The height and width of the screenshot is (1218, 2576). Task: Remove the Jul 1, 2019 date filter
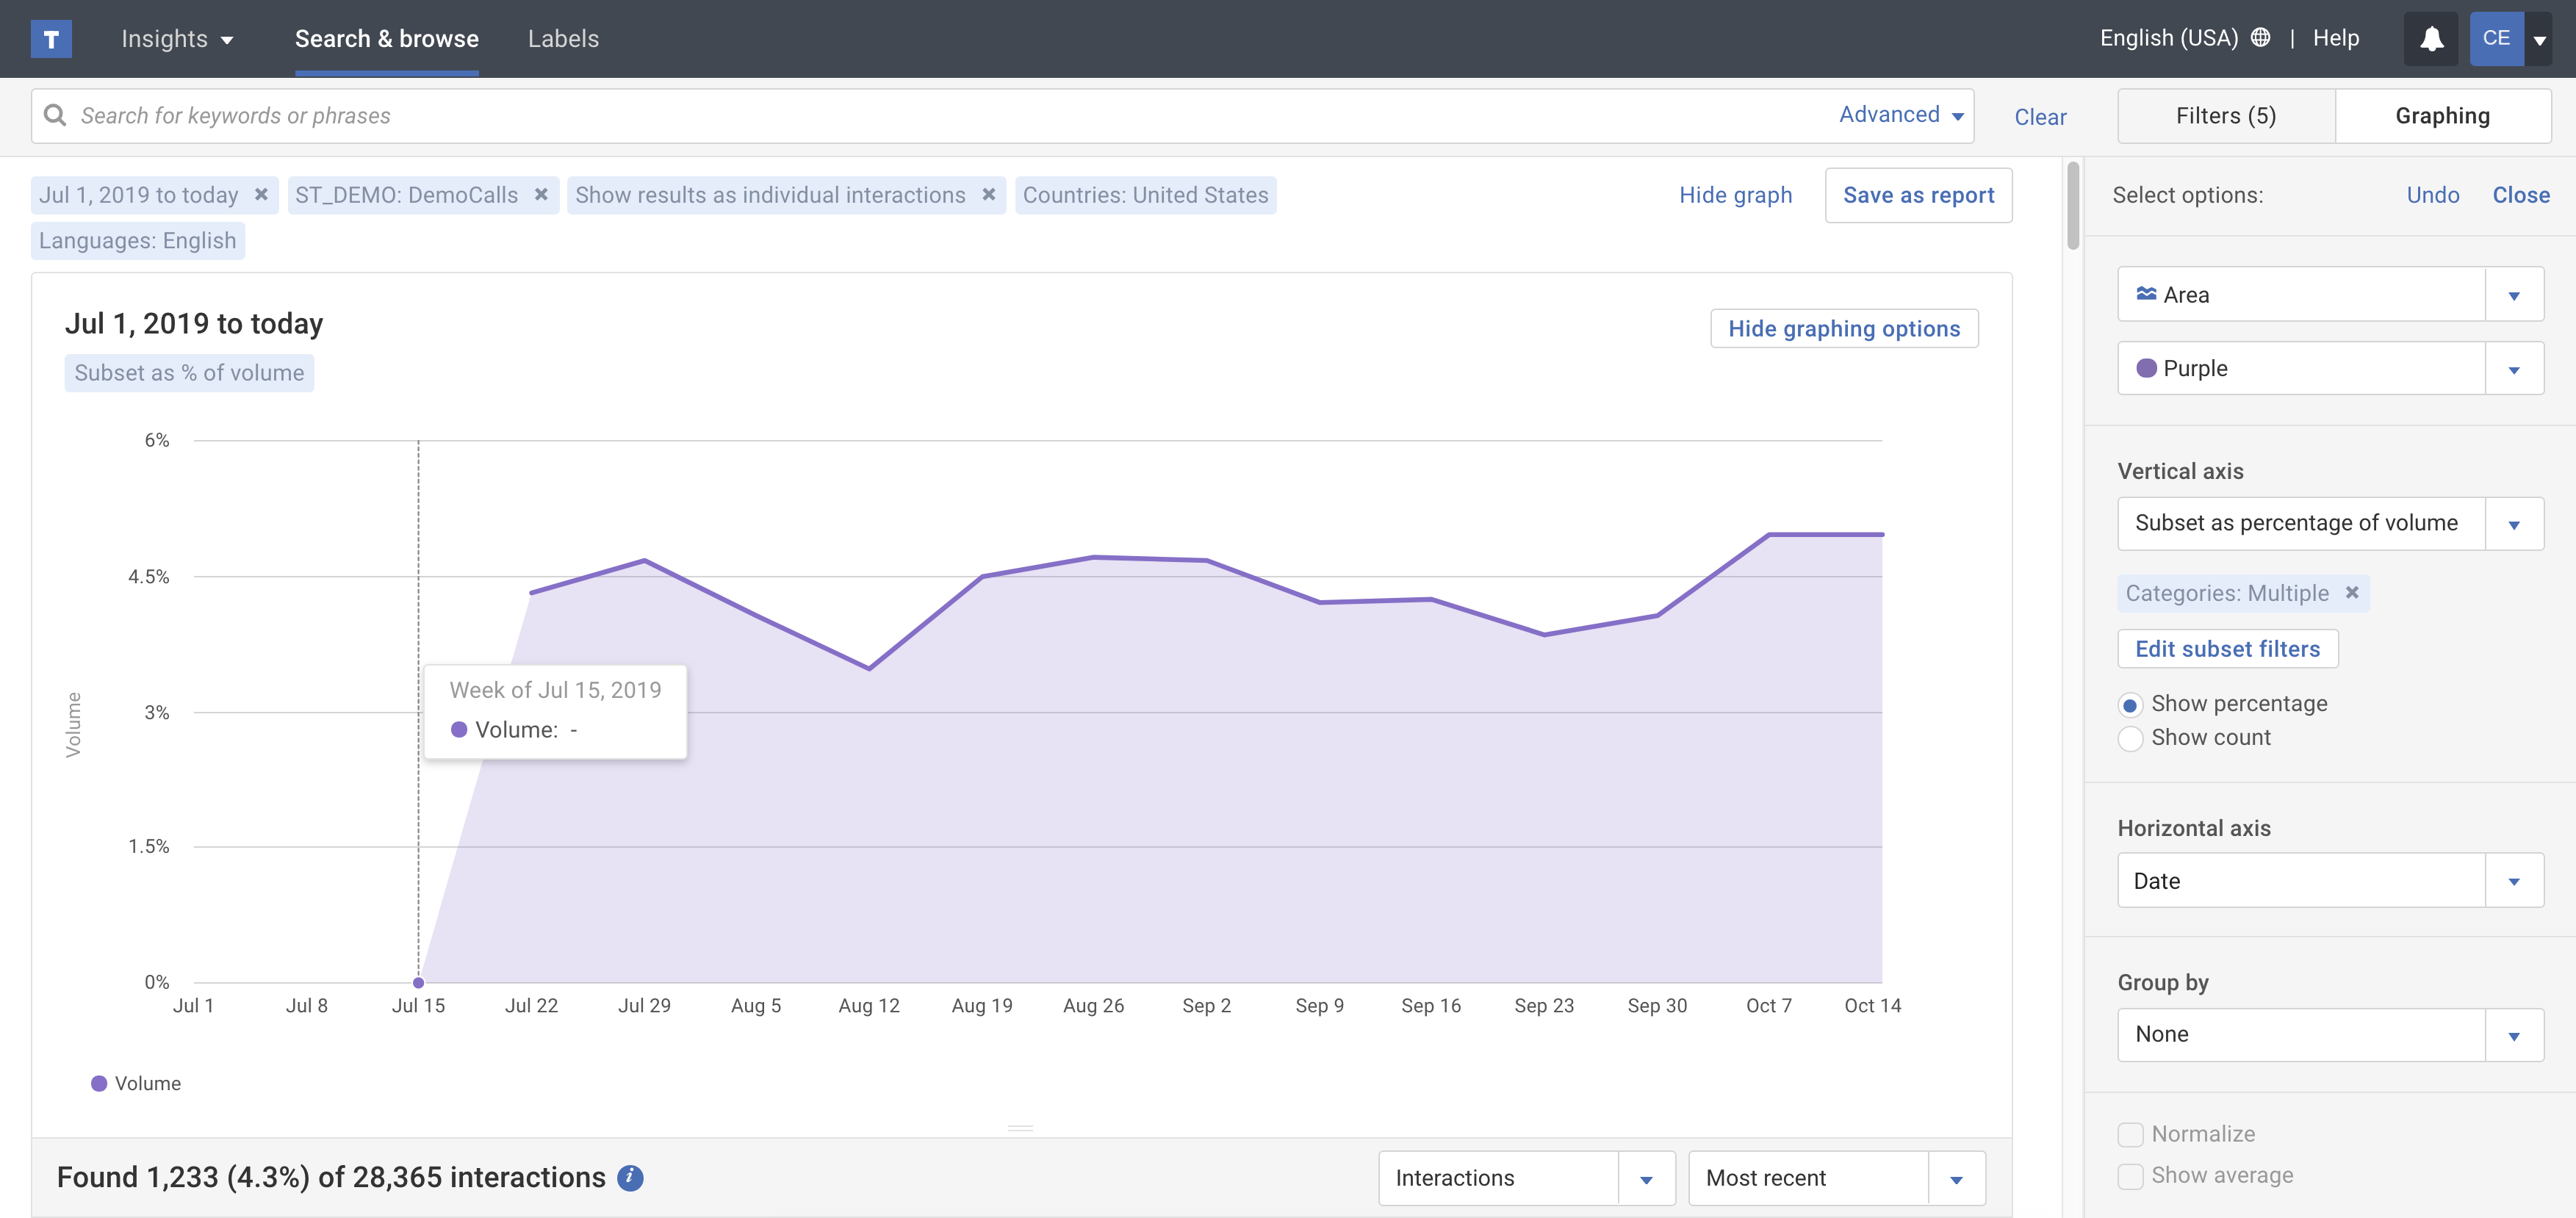(261, 194)
